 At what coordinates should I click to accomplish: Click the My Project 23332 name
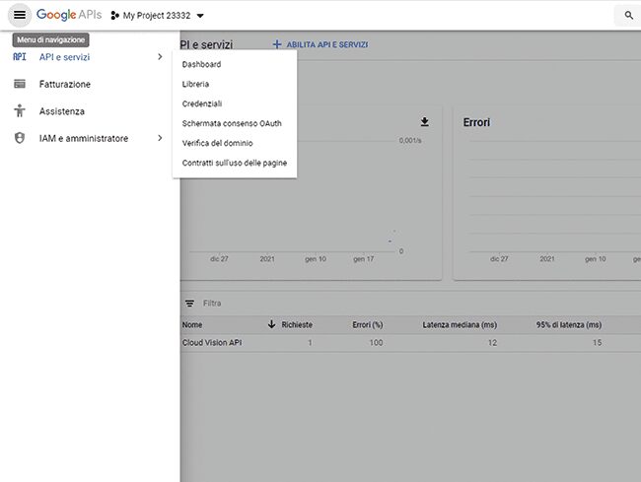(157, 16)
